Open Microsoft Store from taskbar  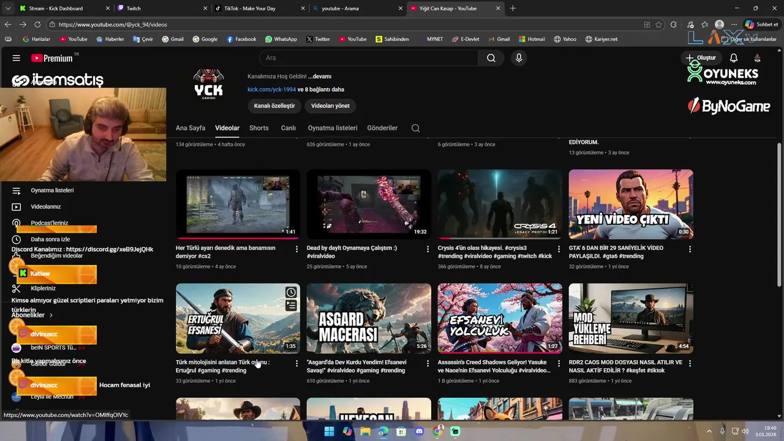coord(401,432)
